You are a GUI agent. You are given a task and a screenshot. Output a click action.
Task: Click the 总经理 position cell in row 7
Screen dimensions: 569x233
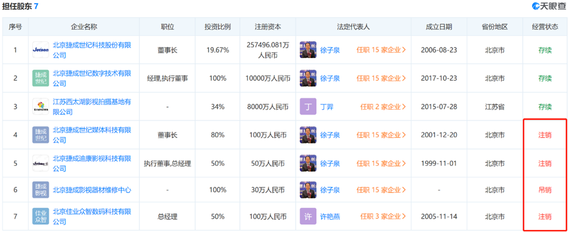(167, 217)
